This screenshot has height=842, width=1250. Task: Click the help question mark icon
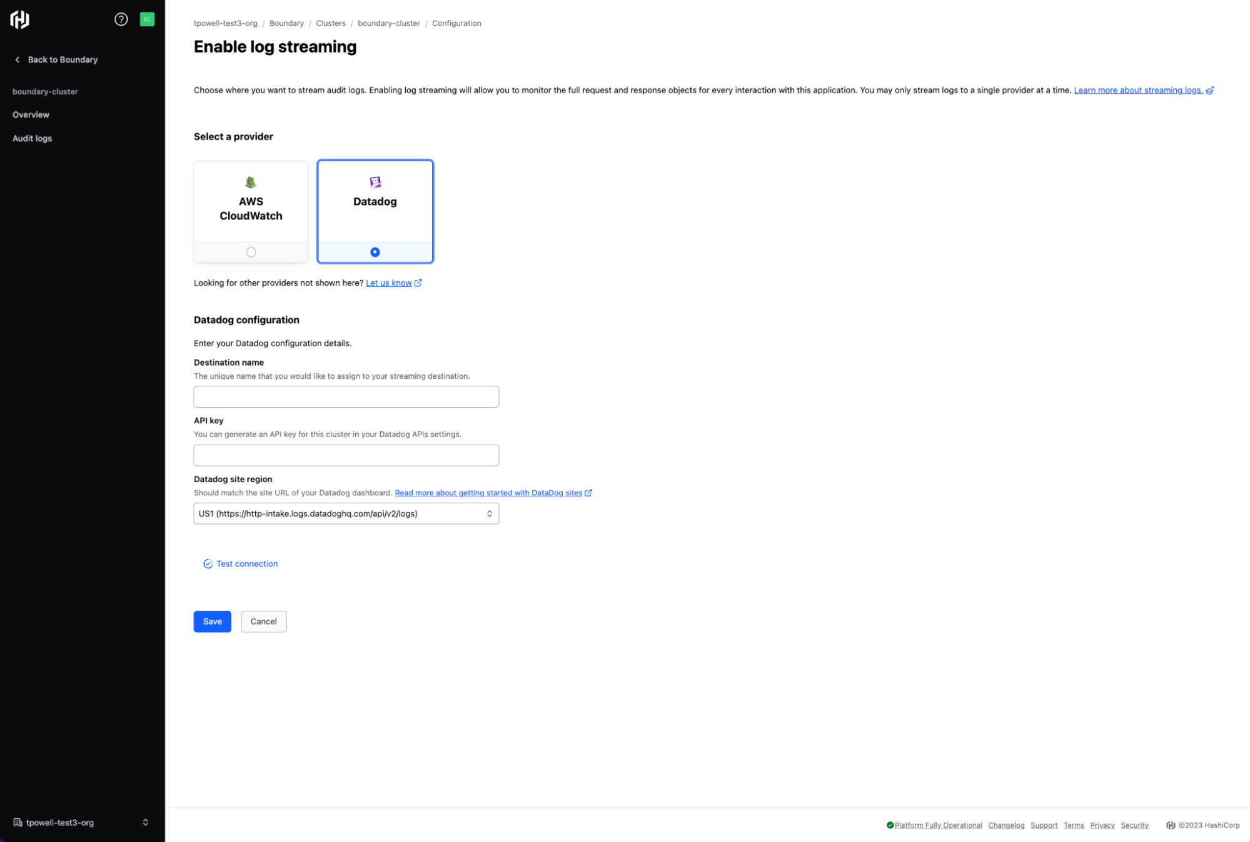121,19
